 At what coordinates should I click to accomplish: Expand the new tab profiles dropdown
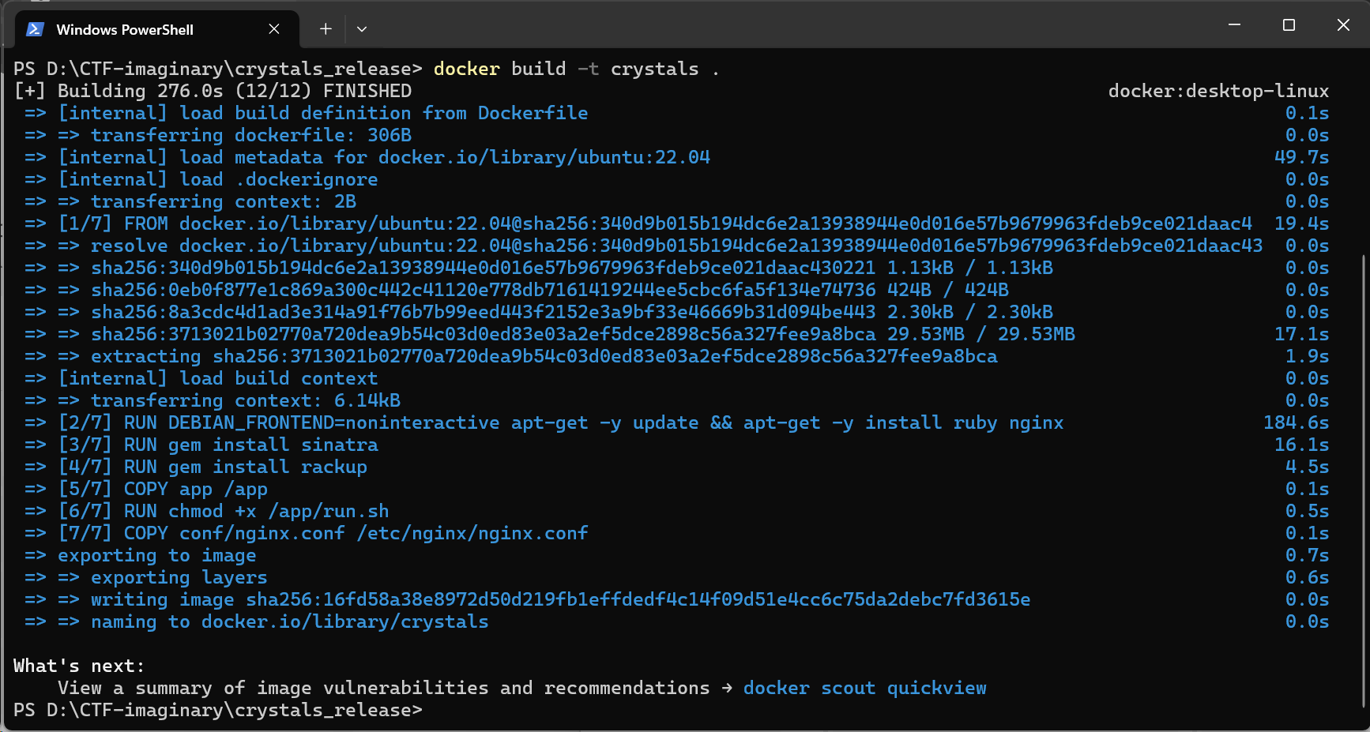[362, 29]
